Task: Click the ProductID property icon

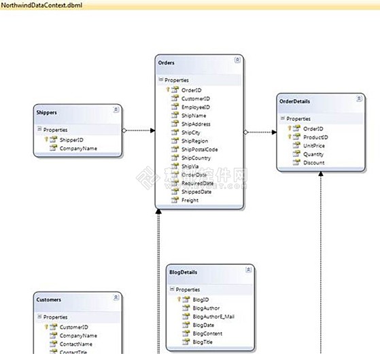Action: (296, 137)
